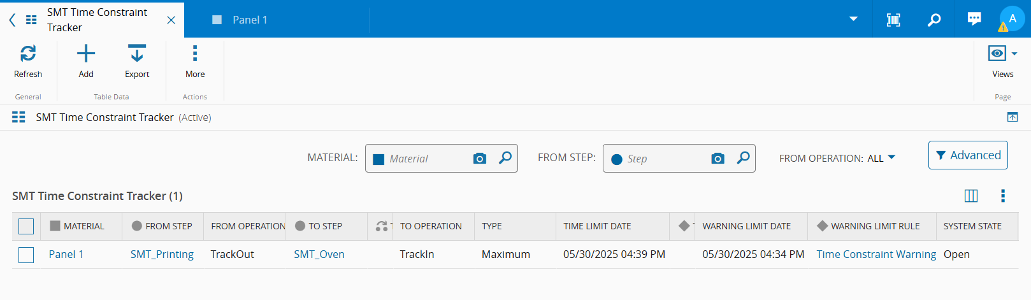1031x300 pixels.
Task: Open the chat messages icon
Action: [974, 19]
